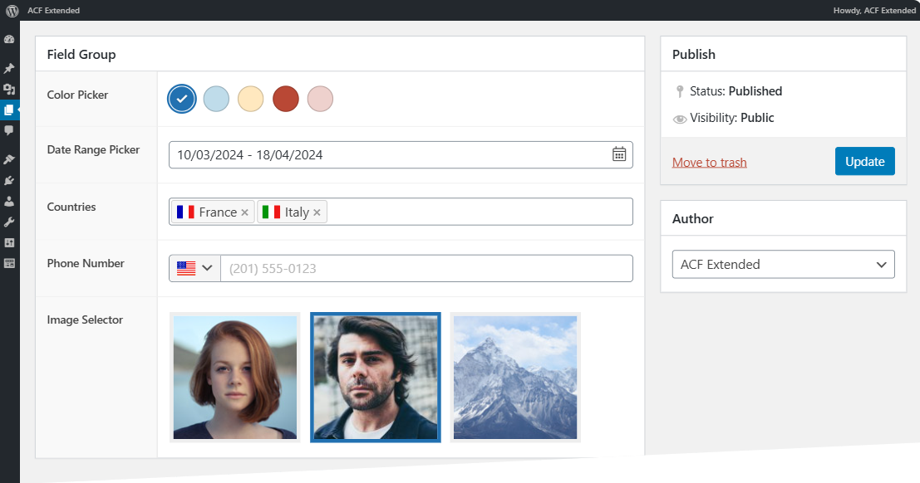Click the Date Range Picker input

point(401,154)
